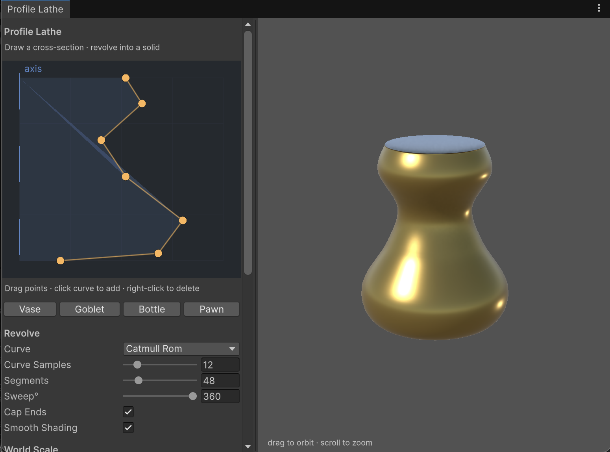Click the "axis" label in the profile editor
610x452 pixels.
point(33,69)
